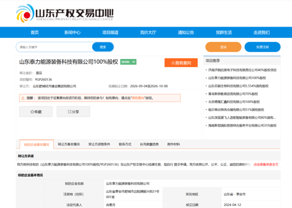Click the registered address cell 山东省泰安市肥城市
The width and height of the screenshot is (292, 208).
pyautogui.click(x=133, y=194)
